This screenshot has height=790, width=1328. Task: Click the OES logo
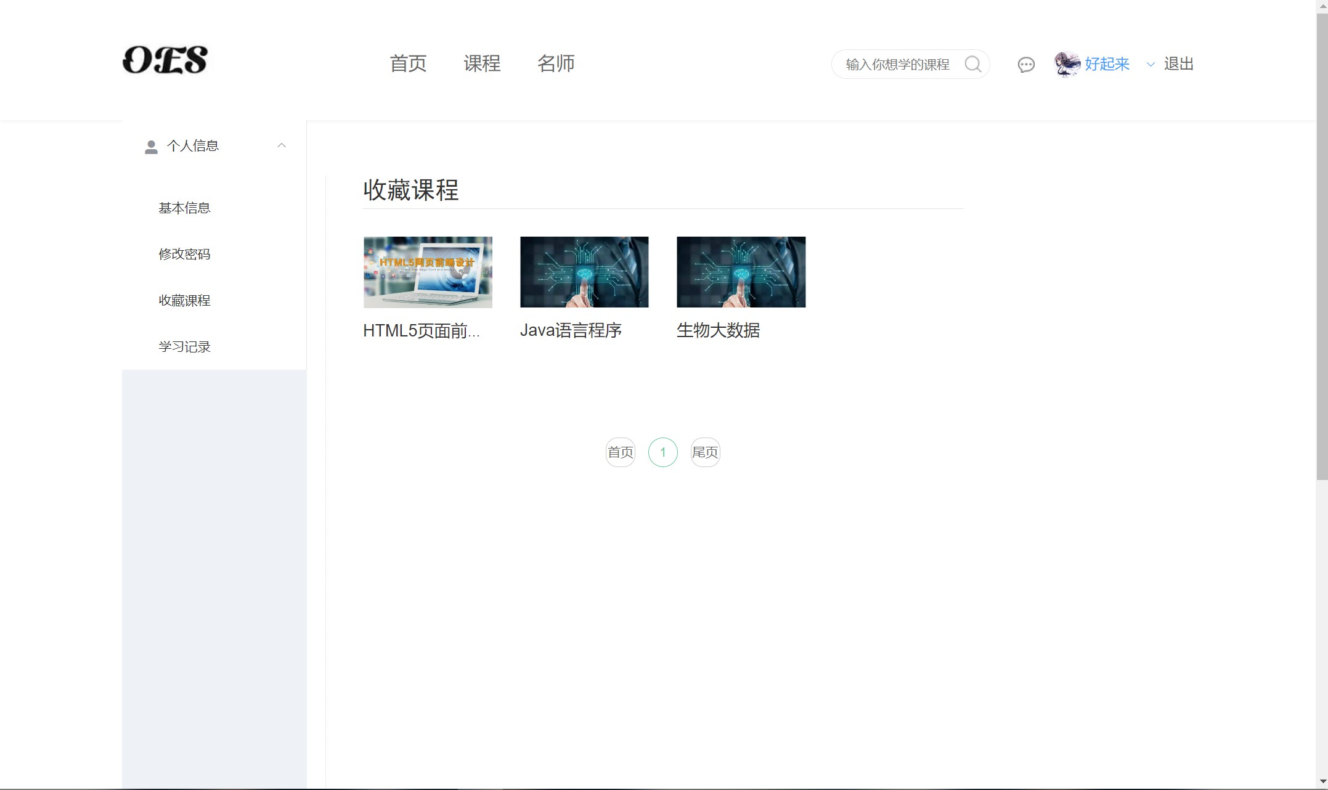pyautogui.click(x=165, y=60)
